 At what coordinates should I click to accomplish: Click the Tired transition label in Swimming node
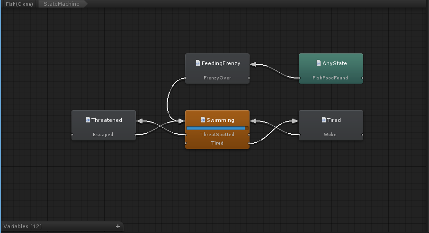pos(217,143)
